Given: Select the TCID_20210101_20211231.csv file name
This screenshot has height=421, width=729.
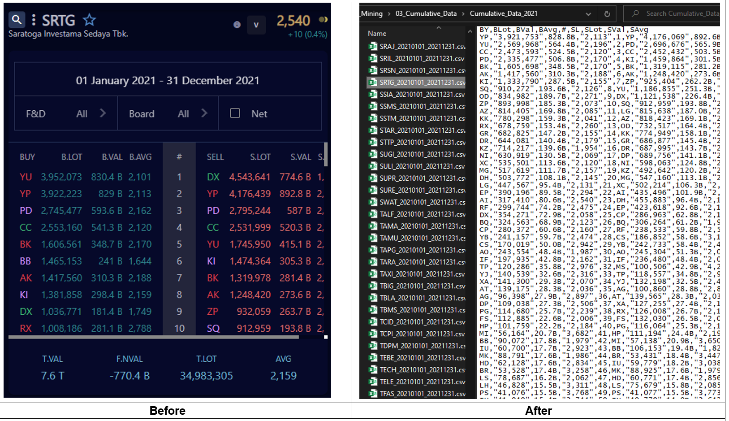Looking at the screenshot, I should [x=423, y=322].
